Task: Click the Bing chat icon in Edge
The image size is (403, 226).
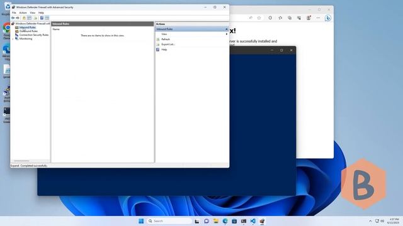Action: coord(328,18)
